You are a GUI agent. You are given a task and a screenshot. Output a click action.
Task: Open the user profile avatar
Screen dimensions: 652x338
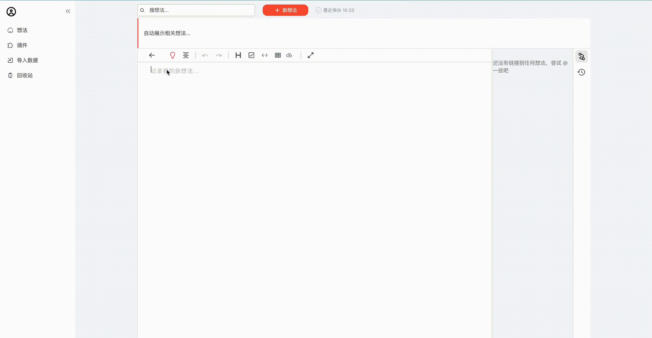click(11, 12)
